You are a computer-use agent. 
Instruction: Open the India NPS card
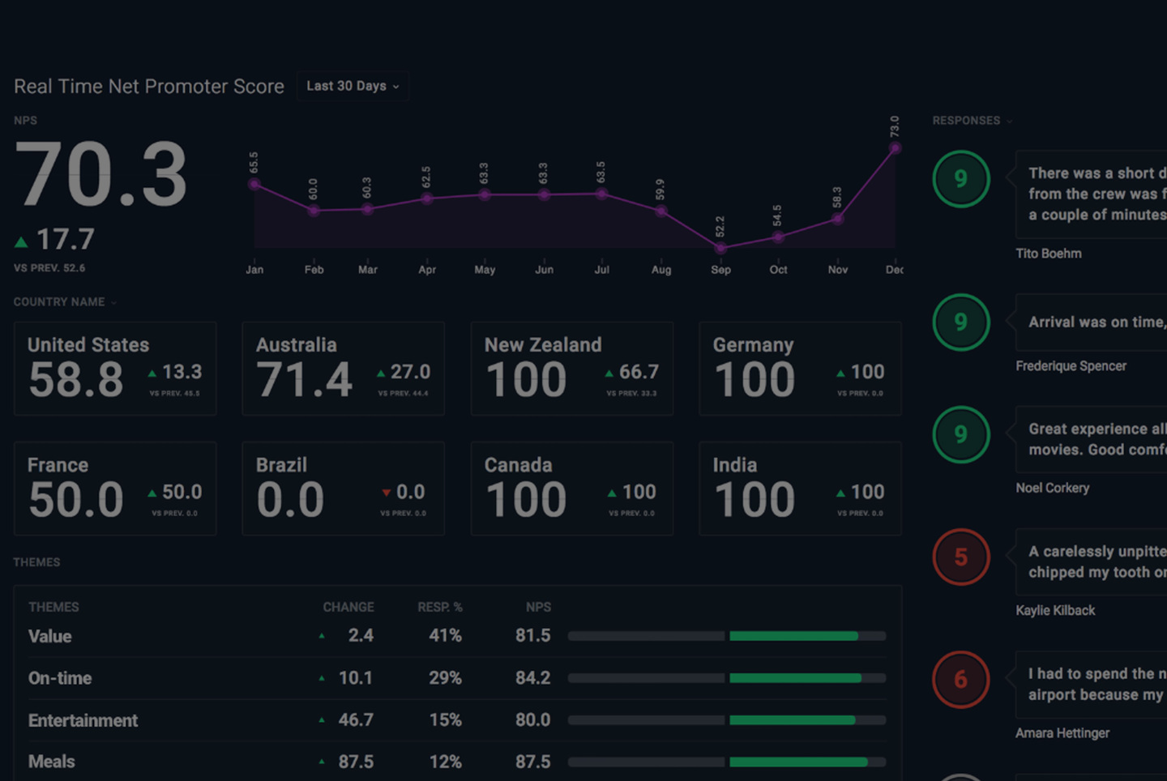click(801, 489)
